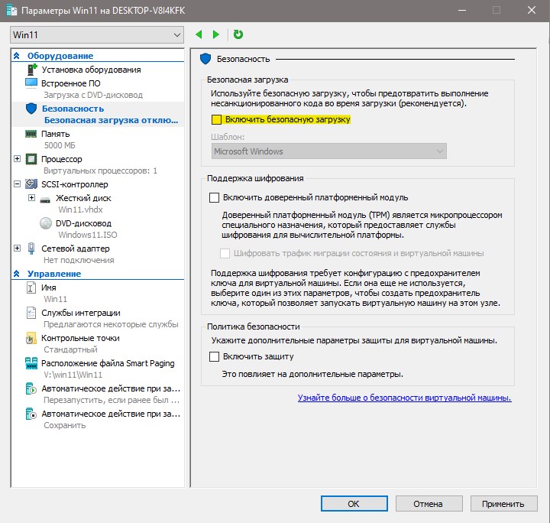
Task: Collapse the SCSI-контроллер tree node
Action: coord(17,184)
